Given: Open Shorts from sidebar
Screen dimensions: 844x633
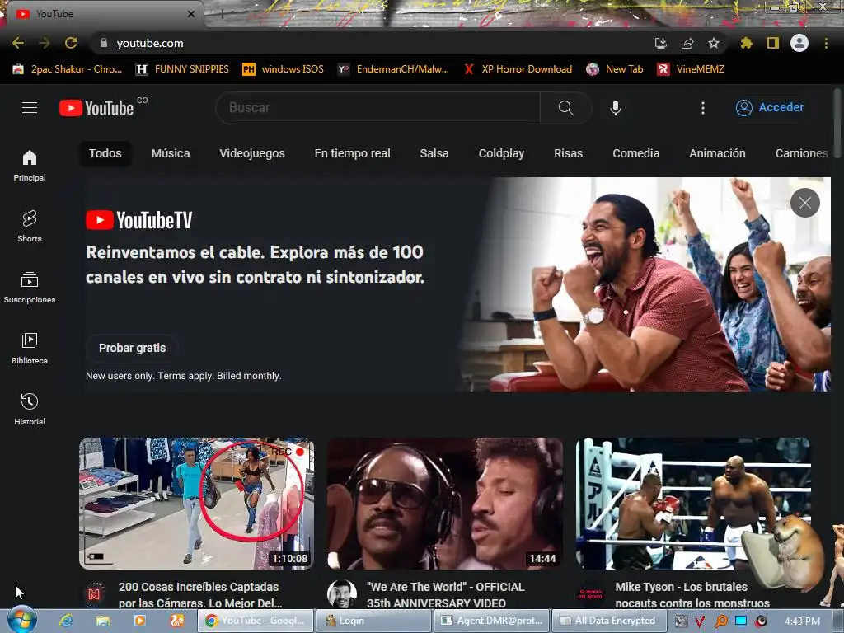Looking at the screenshot, I should [x=30, y=226].
